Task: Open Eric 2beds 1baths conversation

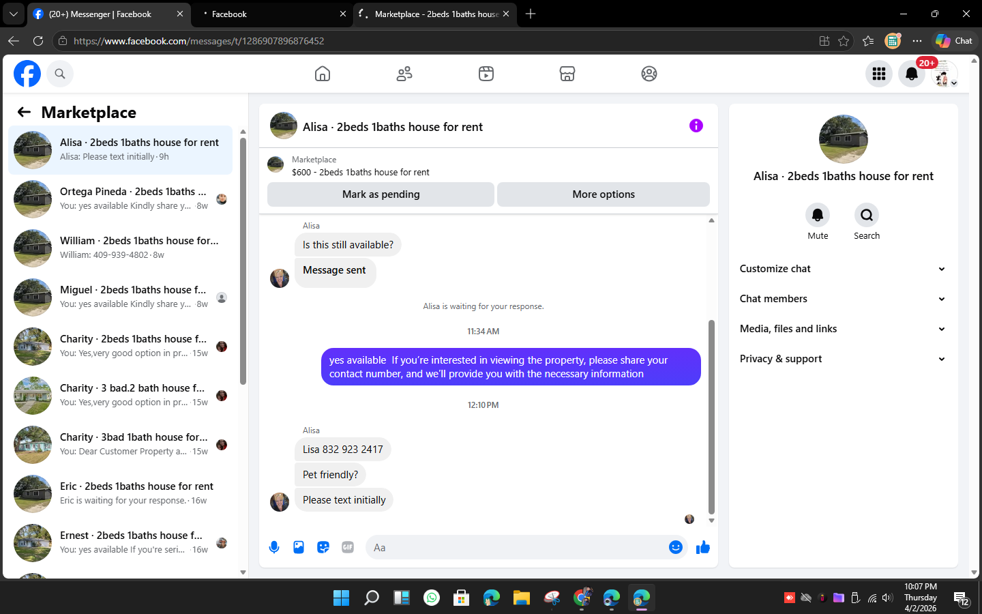Action: pos(120,494)
